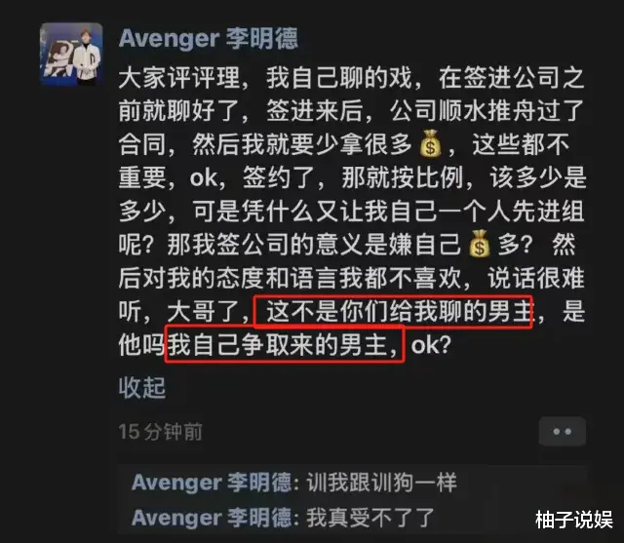Click money bag emoji after 嫌自己
Screen dimensions: 624x543
pyautogui.click(x=480, y=244)
